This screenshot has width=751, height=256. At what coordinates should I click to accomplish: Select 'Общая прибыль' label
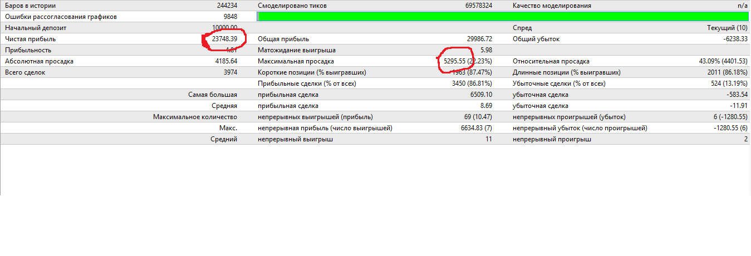click(283, 39)
